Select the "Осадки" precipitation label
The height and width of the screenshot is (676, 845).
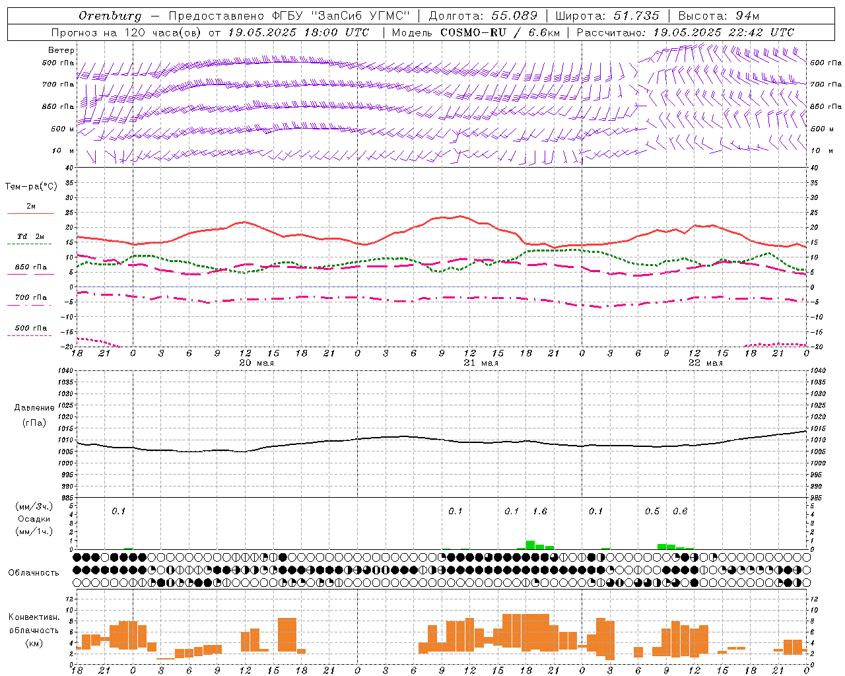(34, 519)
